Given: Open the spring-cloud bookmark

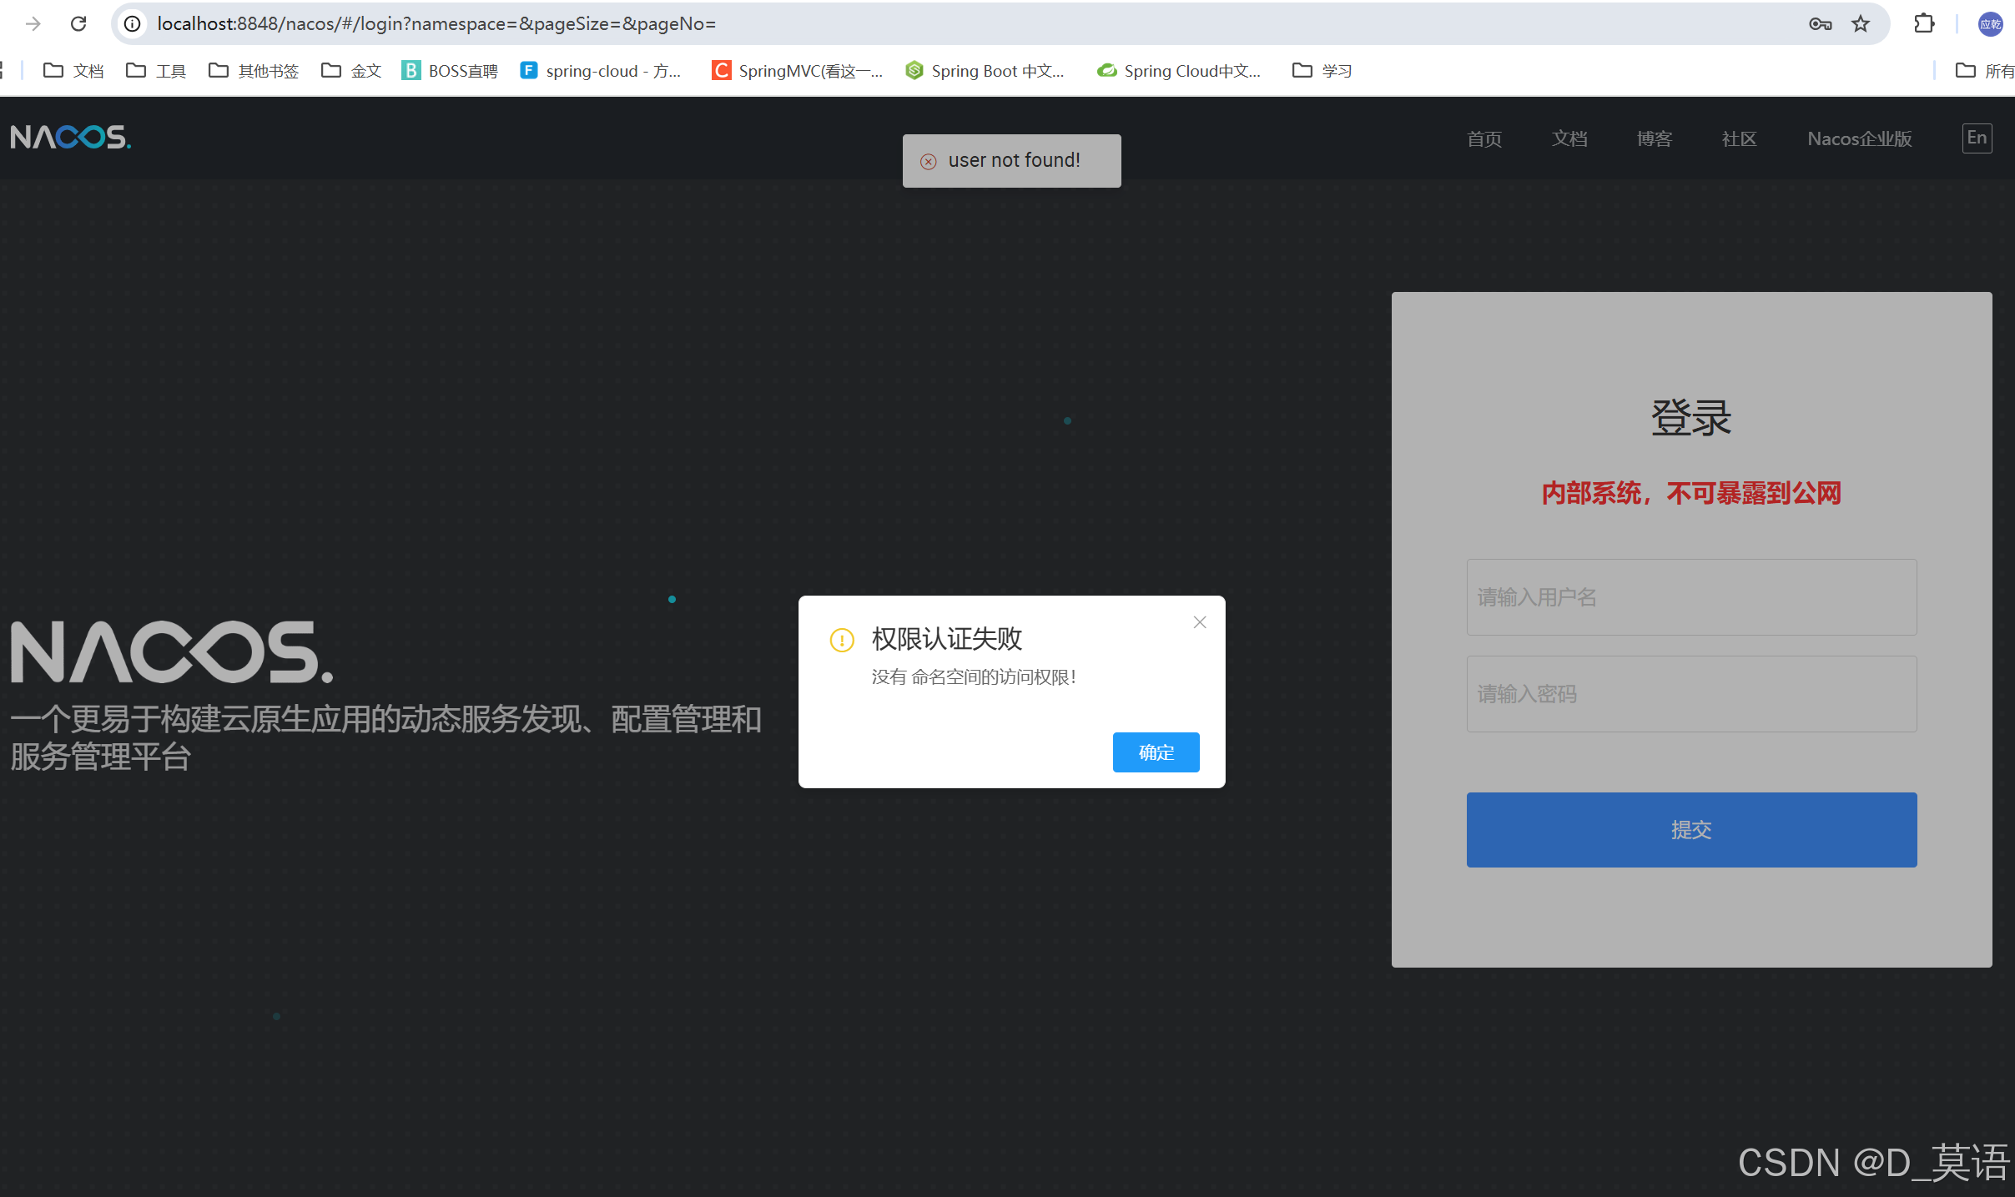Looking at the screenshot, I should point(601,71).
